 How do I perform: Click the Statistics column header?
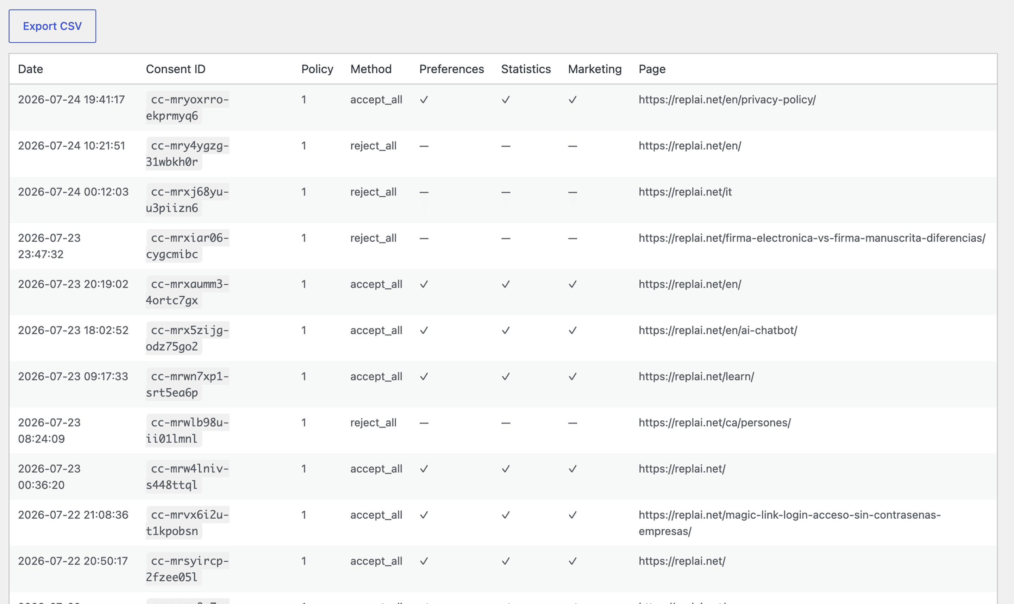(526, 69)
